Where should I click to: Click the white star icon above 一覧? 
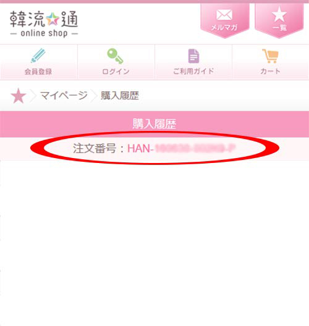(x=279, y=14)
